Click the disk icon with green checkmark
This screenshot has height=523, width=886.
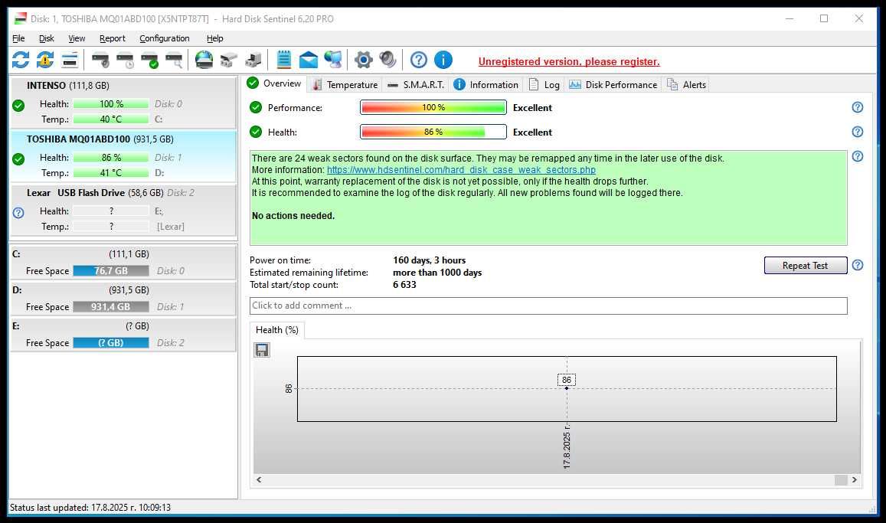point(150,60)
